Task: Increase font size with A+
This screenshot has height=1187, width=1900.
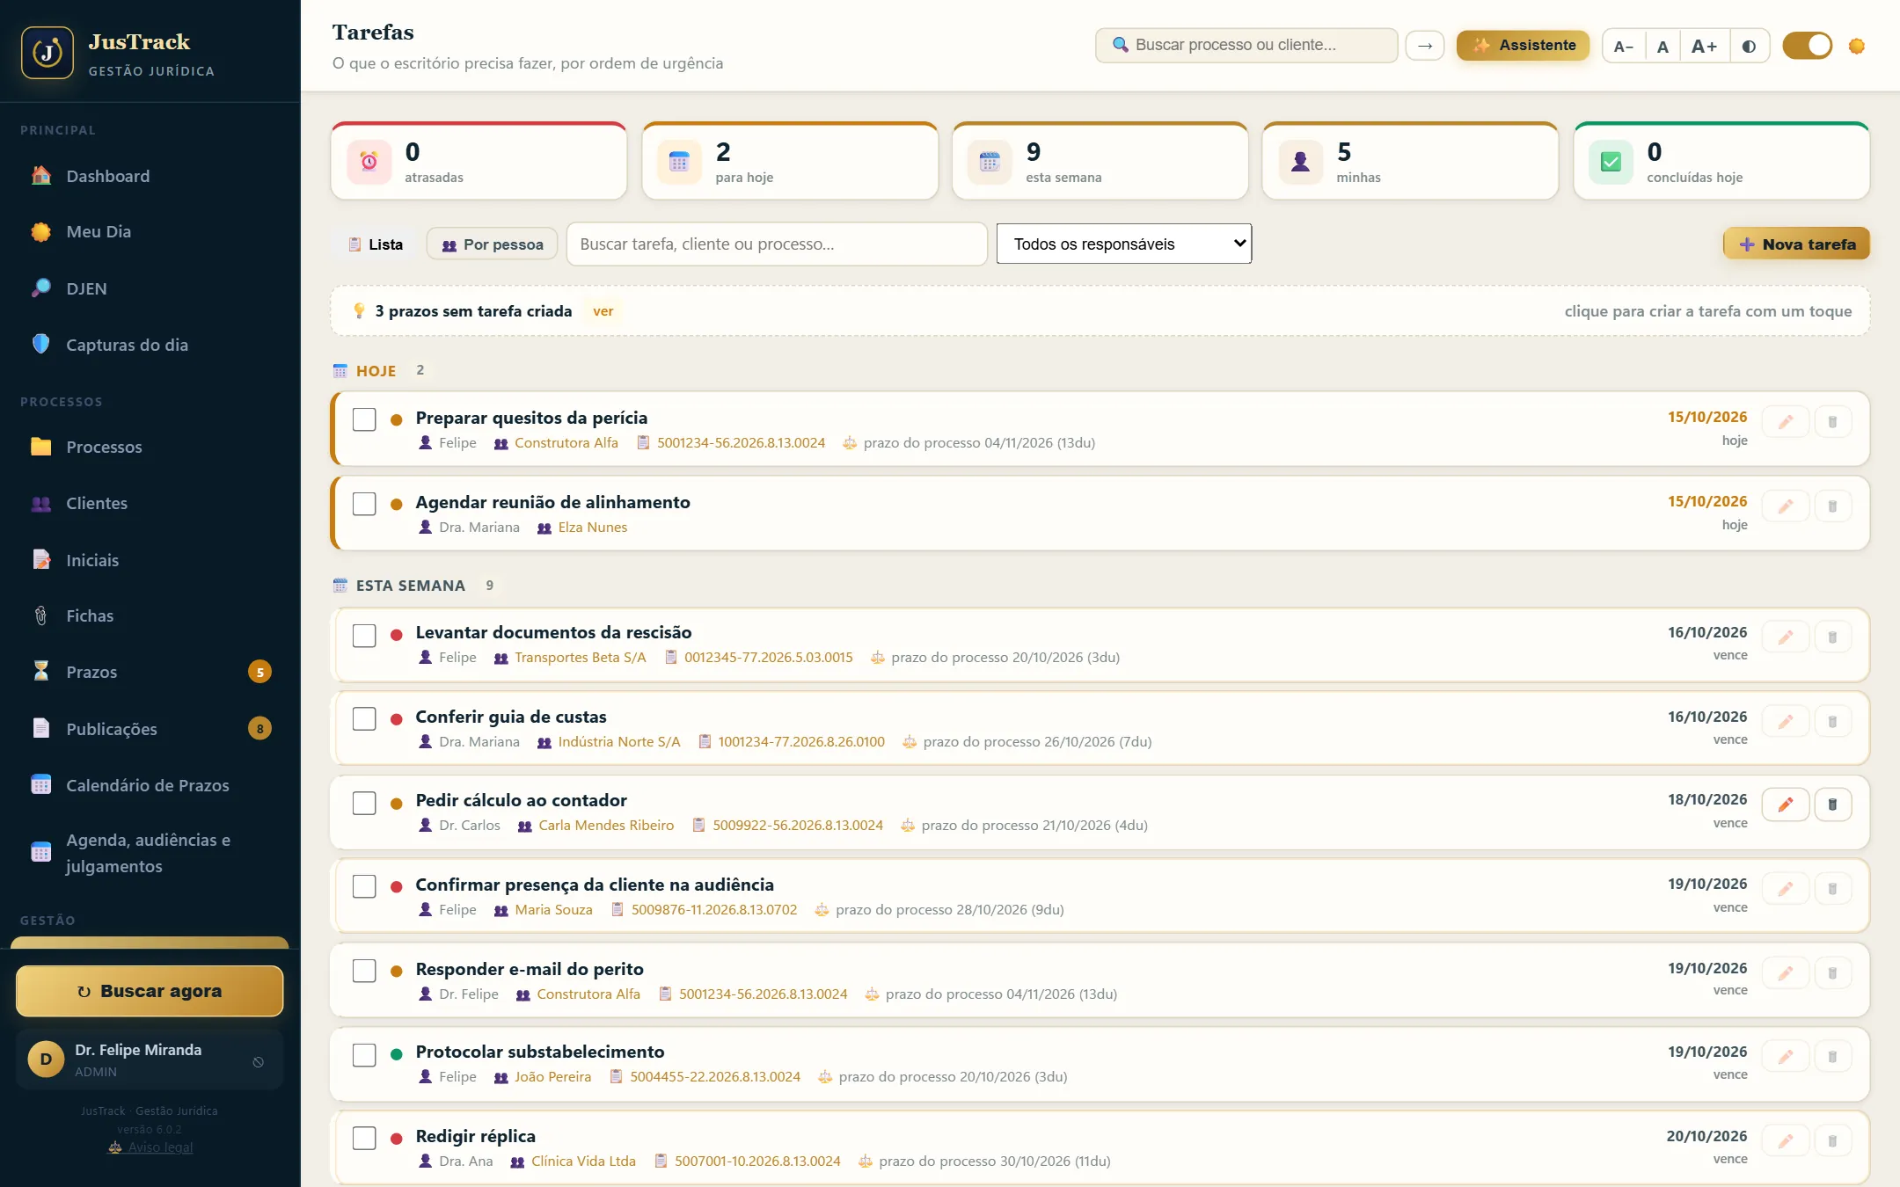Action: [1705, 46]
